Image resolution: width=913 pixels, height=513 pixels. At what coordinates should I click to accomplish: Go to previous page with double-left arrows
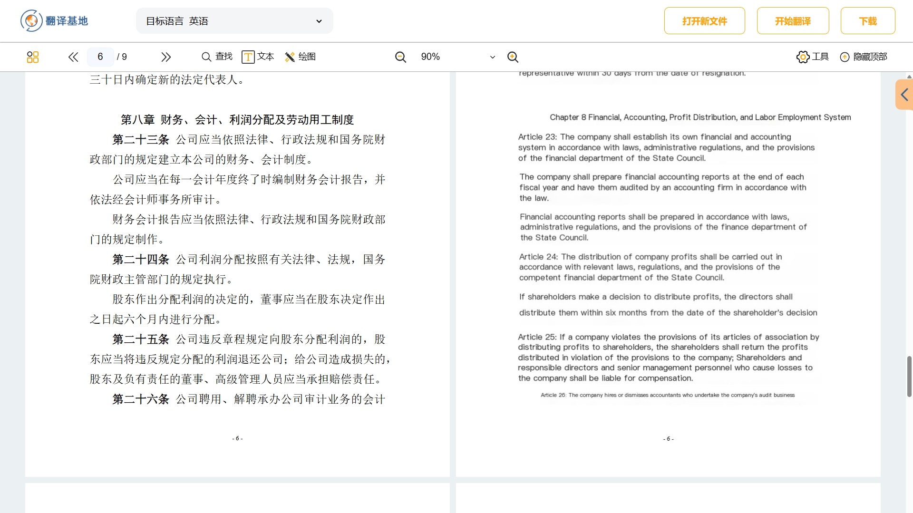[73, 57]
